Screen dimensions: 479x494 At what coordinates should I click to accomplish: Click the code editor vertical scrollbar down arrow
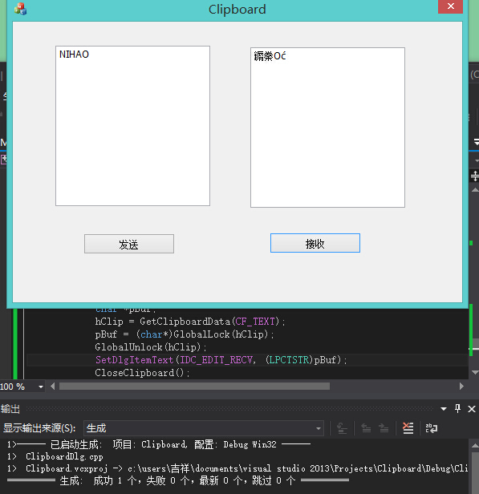tap(475, 373)
